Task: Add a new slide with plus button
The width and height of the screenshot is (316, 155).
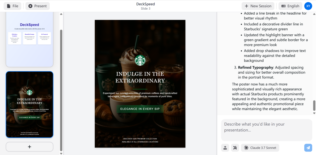Action: pos(30,147)
